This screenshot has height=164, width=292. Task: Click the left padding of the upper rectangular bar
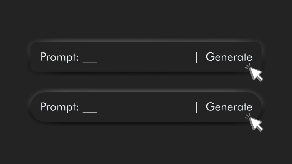(35, 57)
